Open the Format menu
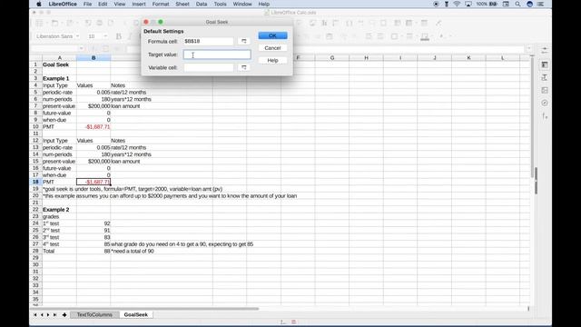Image resolution: width=581 pixels, height=327 pixels. click(161, 4)
